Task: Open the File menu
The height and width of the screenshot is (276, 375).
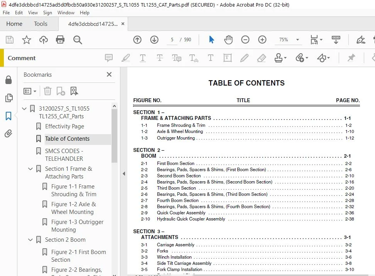Action: pyautogui.click(x=6, y=13)
